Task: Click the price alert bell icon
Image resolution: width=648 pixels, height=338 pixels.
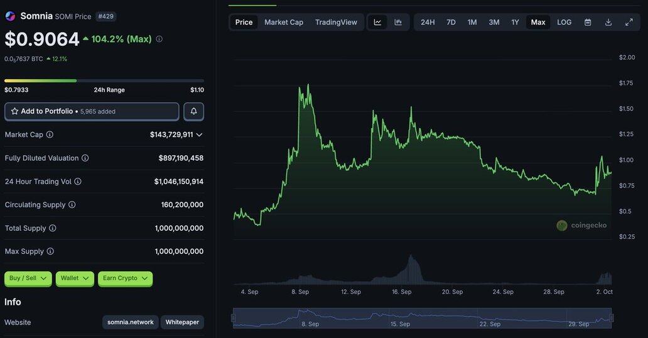Action: 193,111
